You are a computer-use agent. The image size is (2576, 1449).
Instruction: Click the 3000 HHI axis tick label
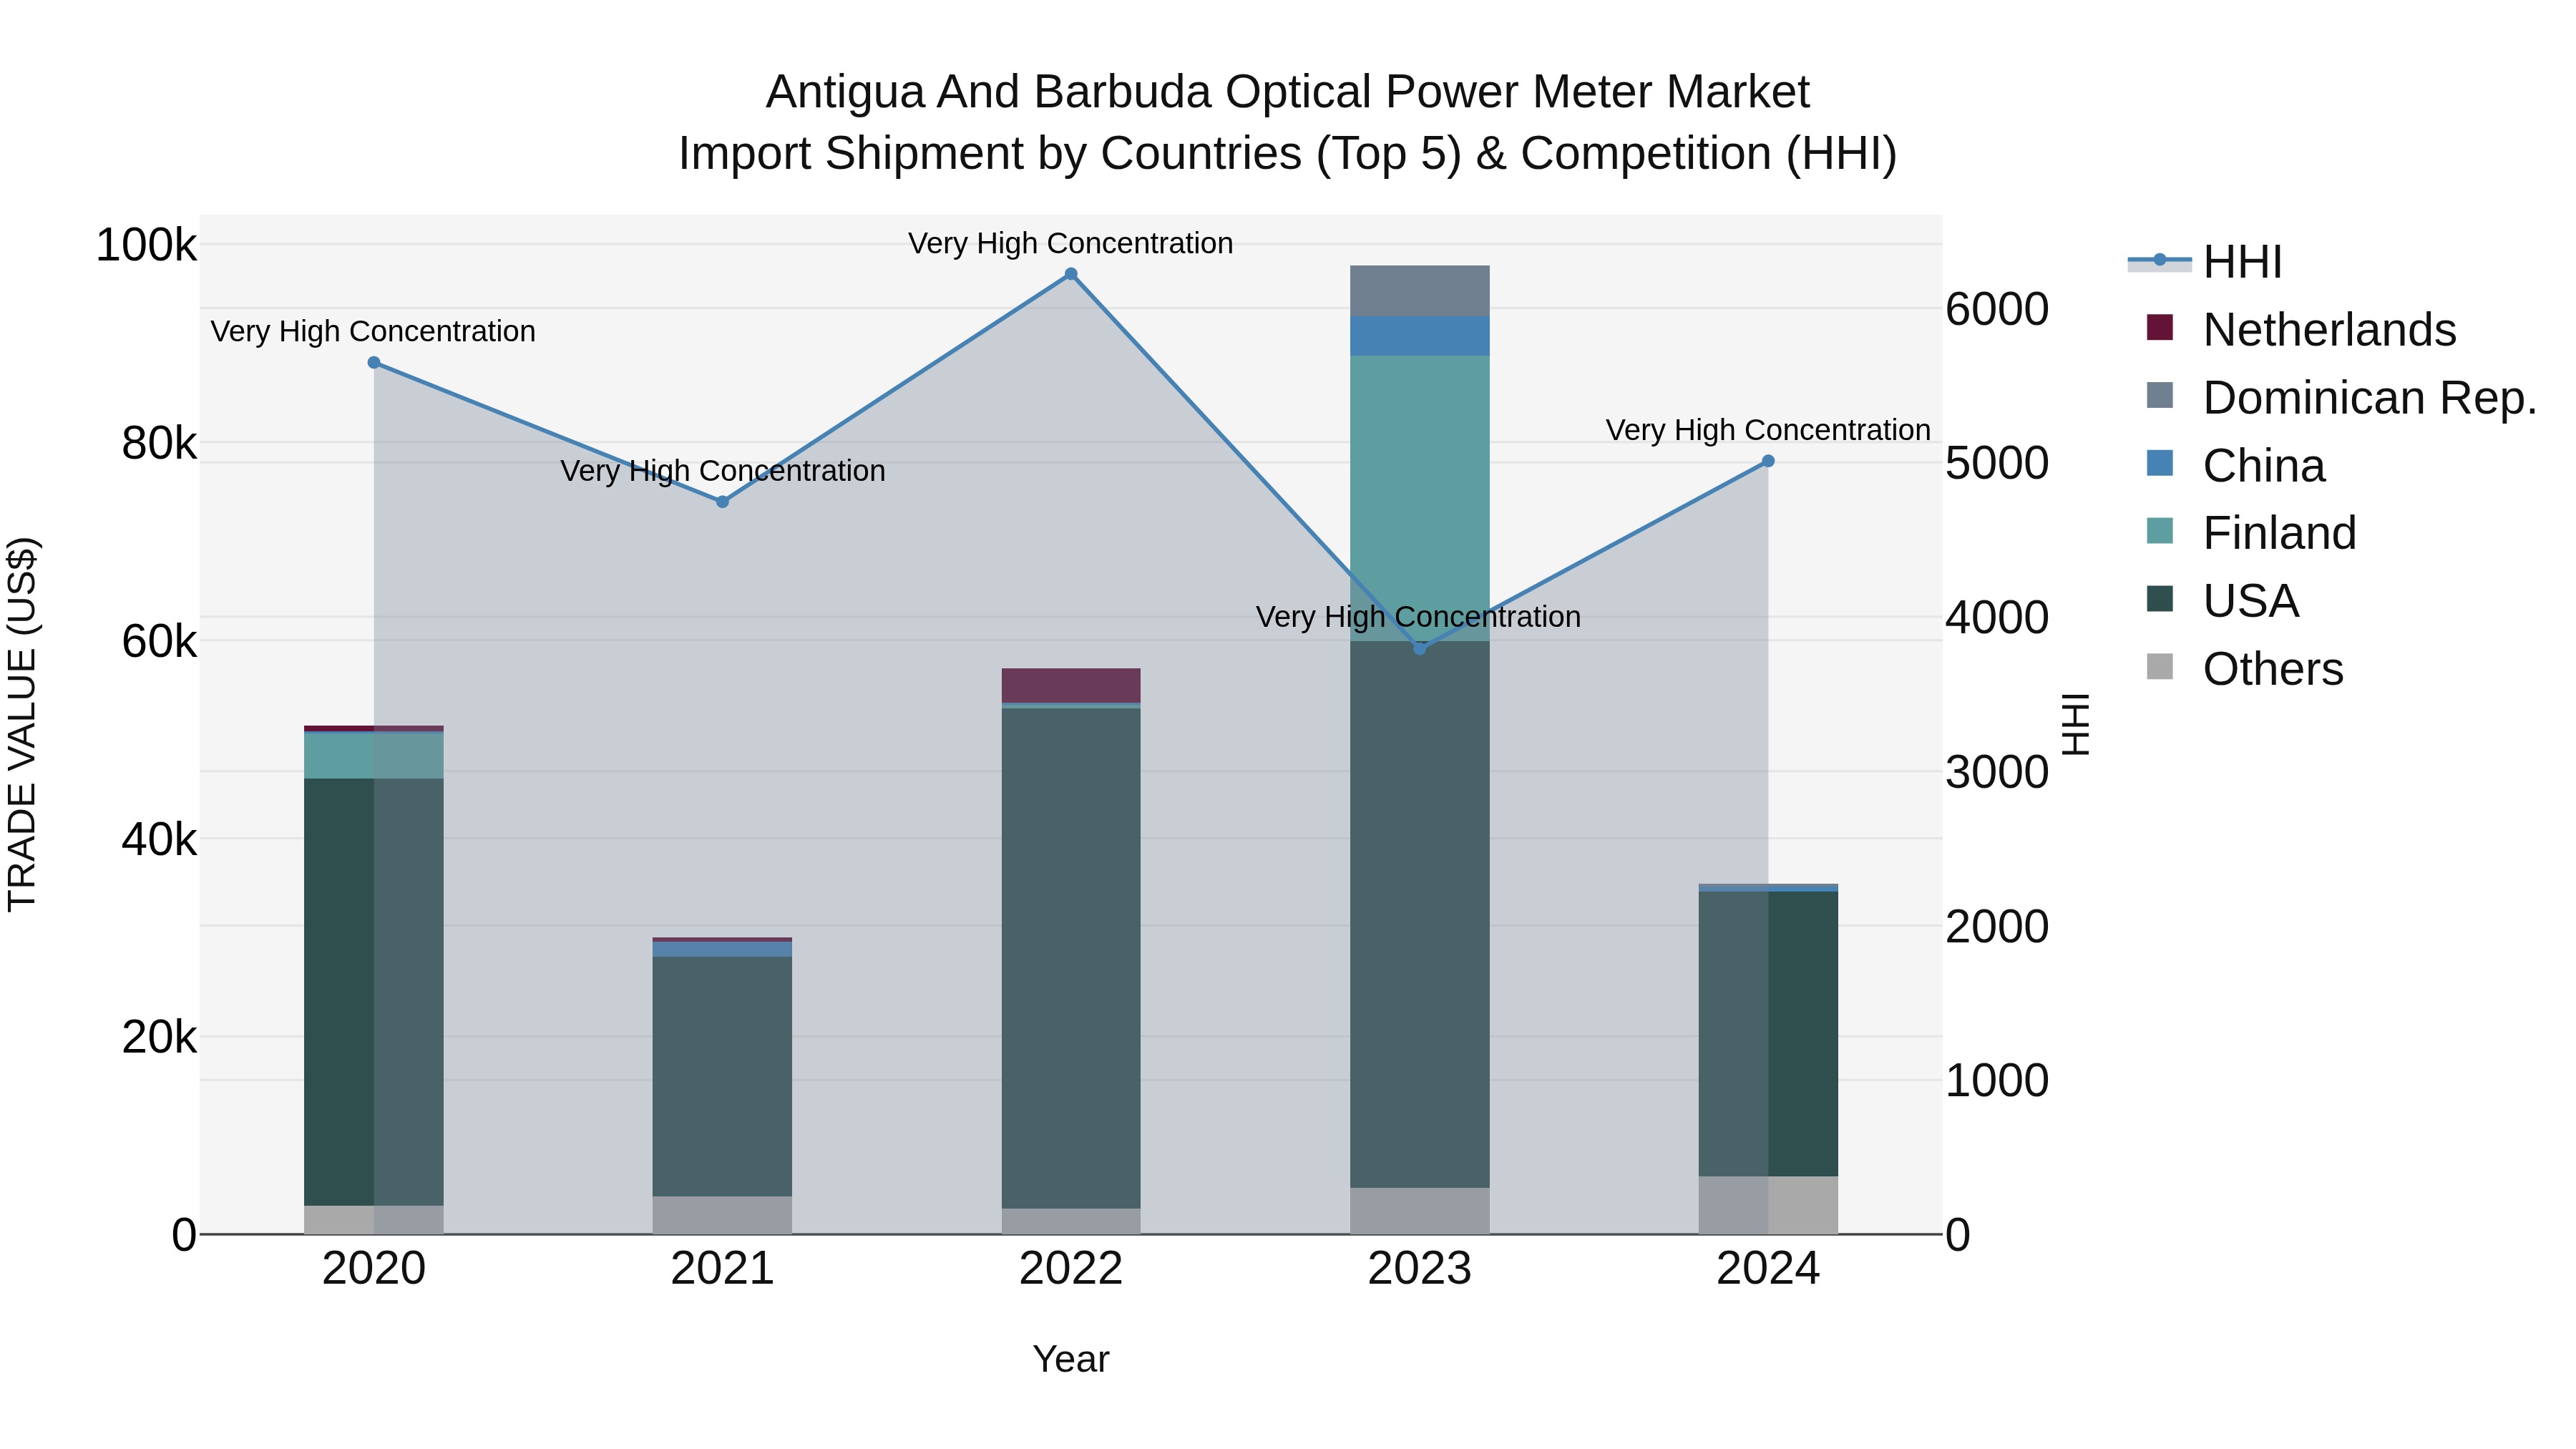click(x=1997, y=772)
